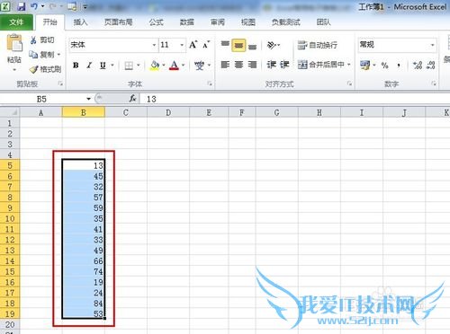
Task: Click the Decrease Decimal icon
Action: coord(431,65)
